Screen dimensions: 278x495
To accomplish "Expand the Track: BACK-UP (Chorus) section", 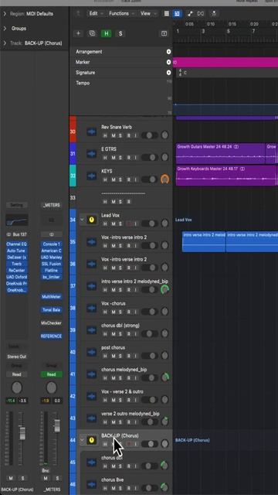I will (x=5, y=43).
